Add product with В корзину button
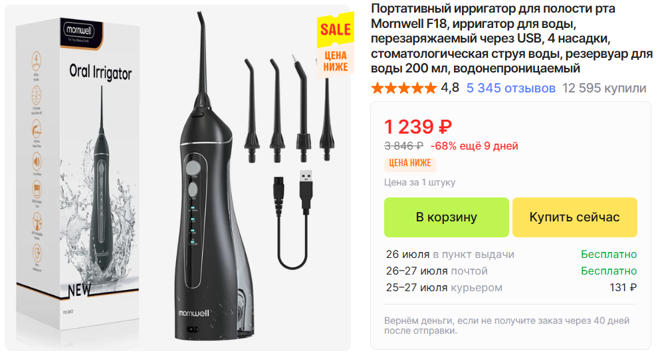 pos(447,217)
